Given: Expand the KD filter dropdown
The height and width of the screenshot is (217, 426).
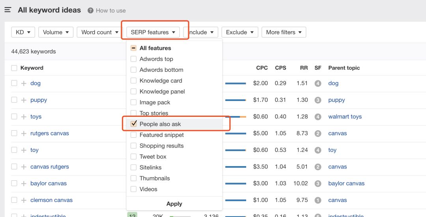Looking at the screenshot, I should (23, 32).
